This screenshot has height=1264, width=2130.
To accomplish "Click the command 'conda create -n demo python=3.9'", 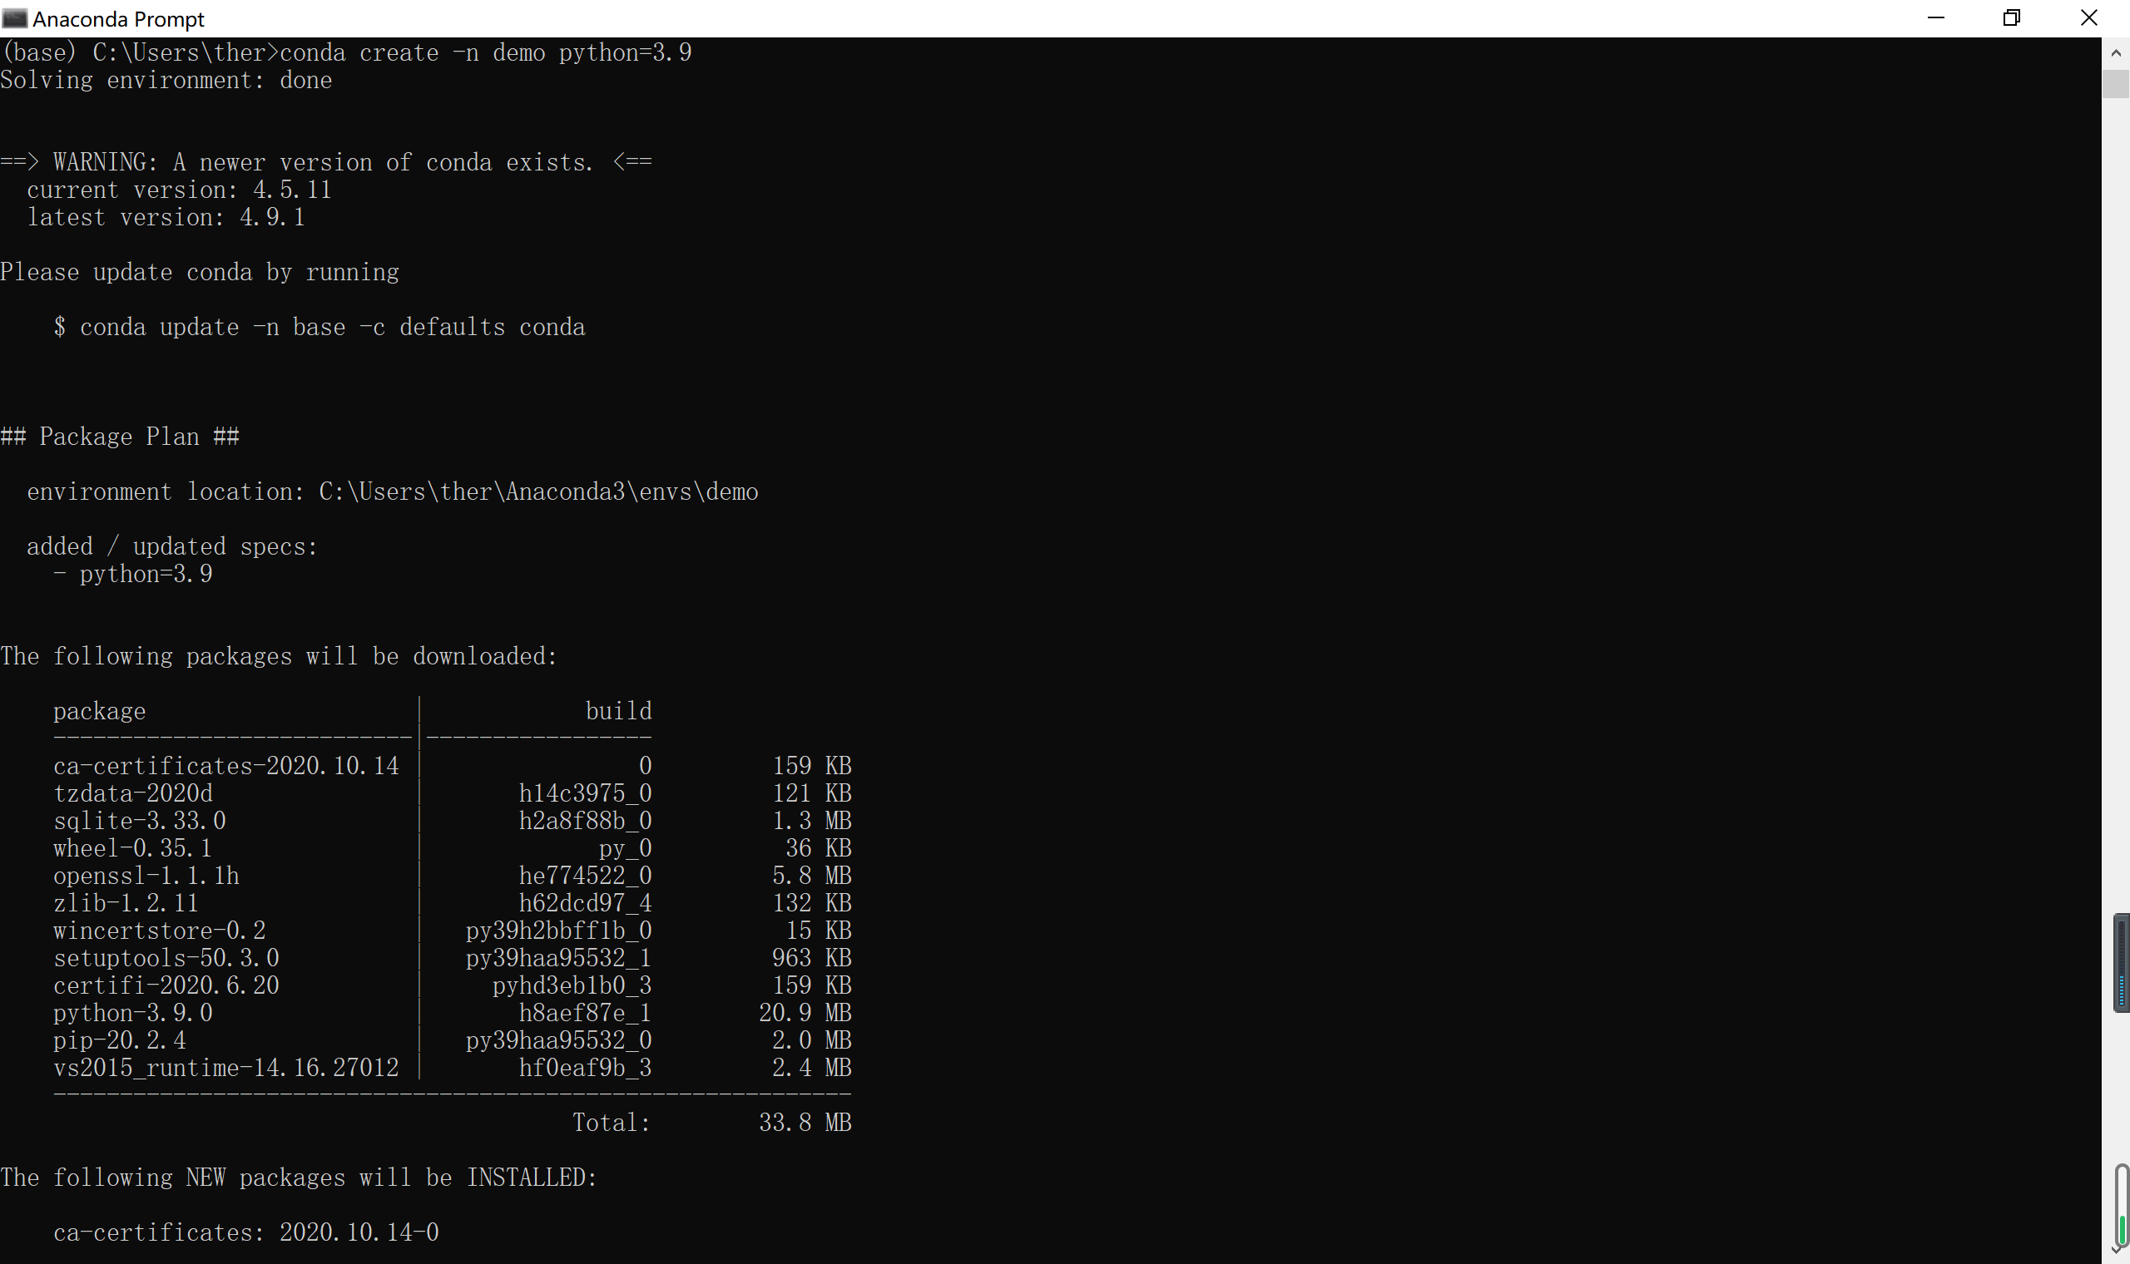I will (486, 53).
